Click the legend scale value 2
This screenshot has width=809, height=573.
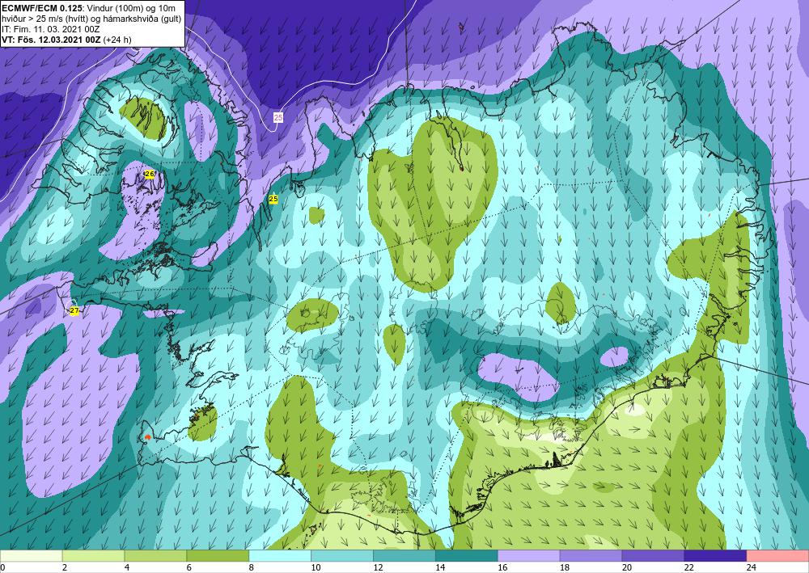pos(65,568)
